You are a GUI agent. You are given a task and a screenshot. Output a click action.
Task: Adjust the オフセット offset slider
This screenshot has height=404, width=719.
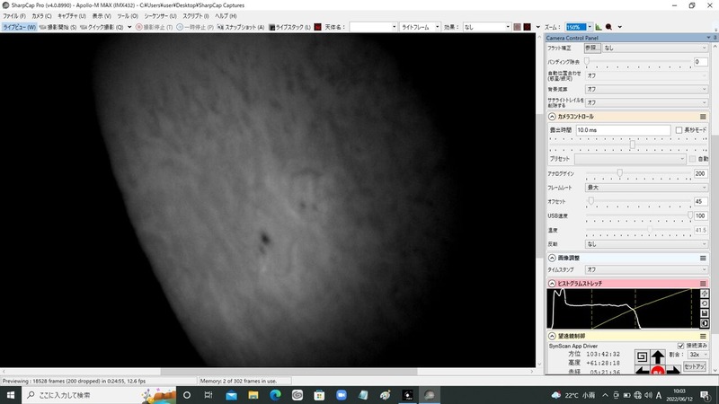[x=591, y=200]
